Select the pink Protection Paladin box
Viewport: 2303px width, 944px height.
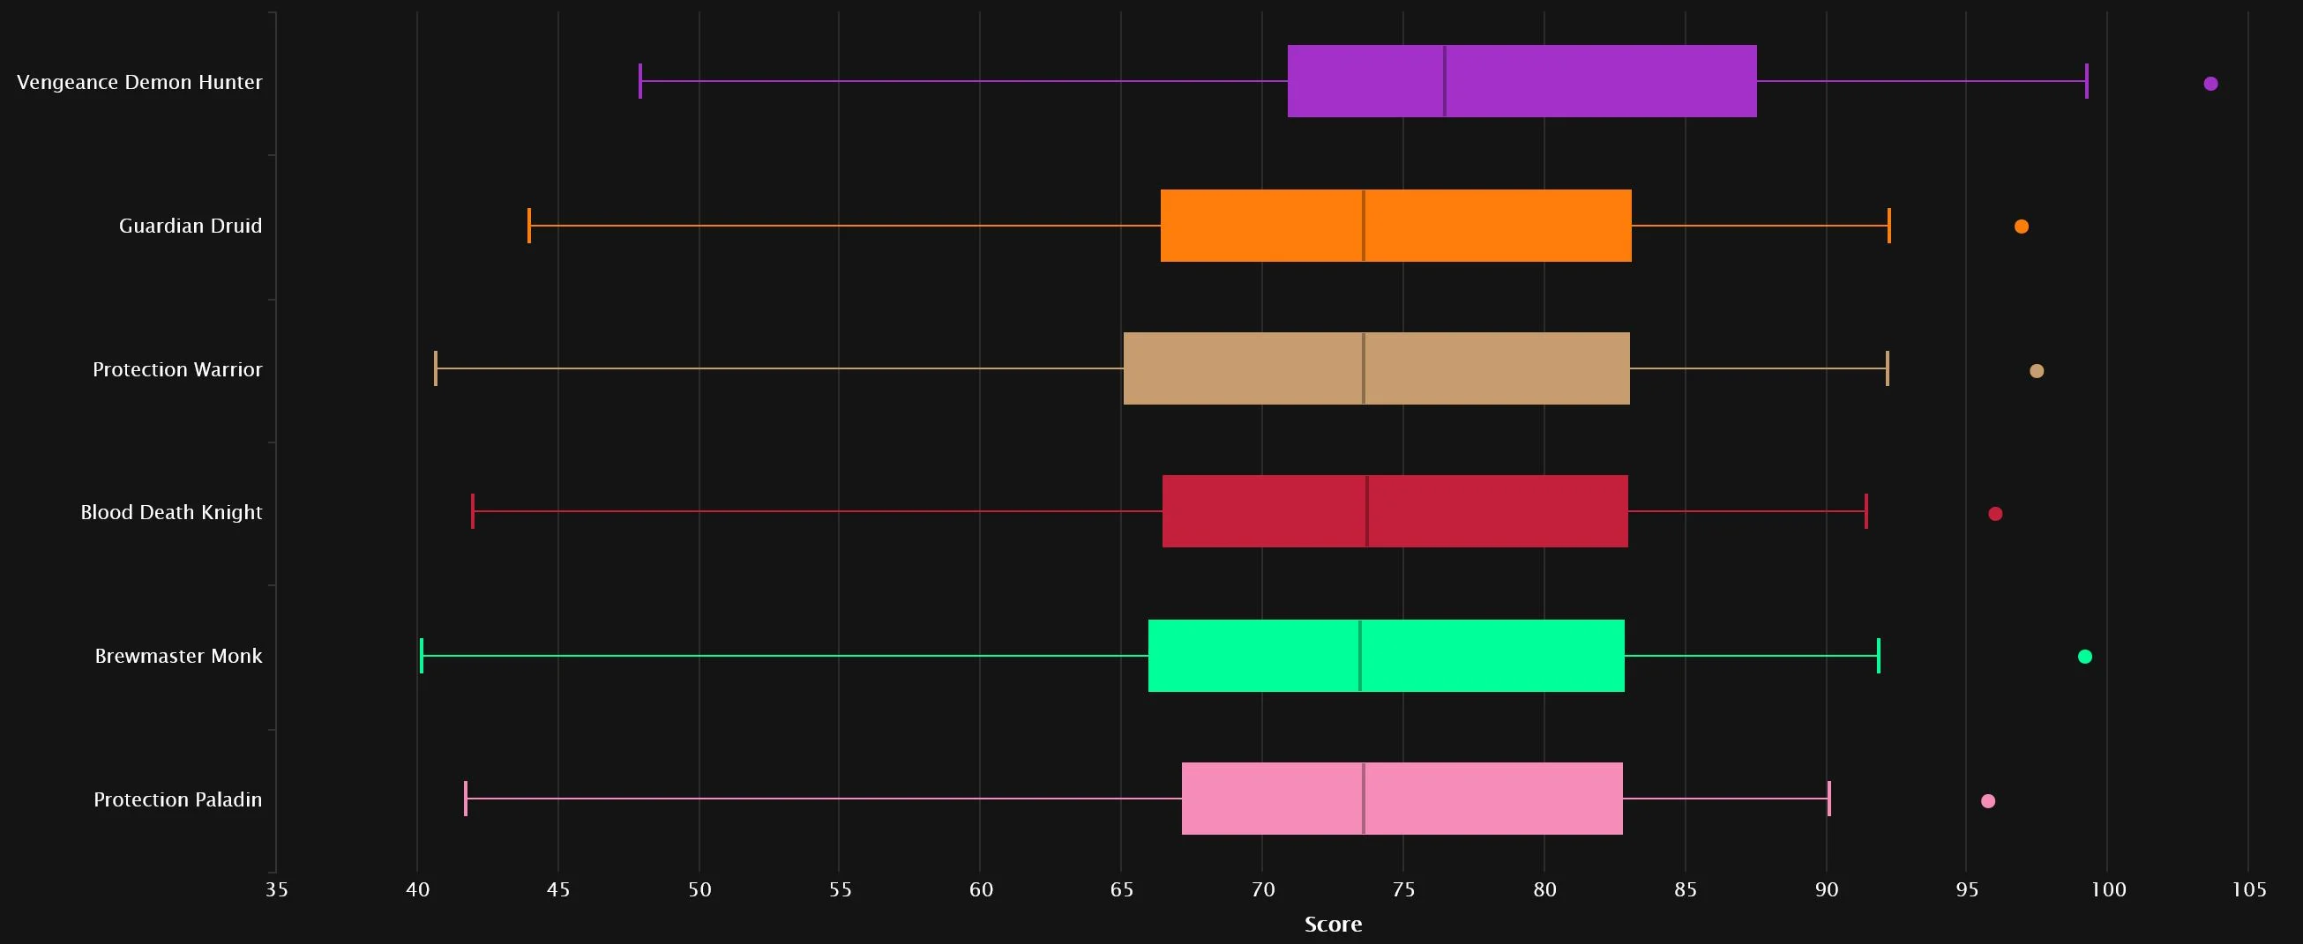coord(1402,799)
